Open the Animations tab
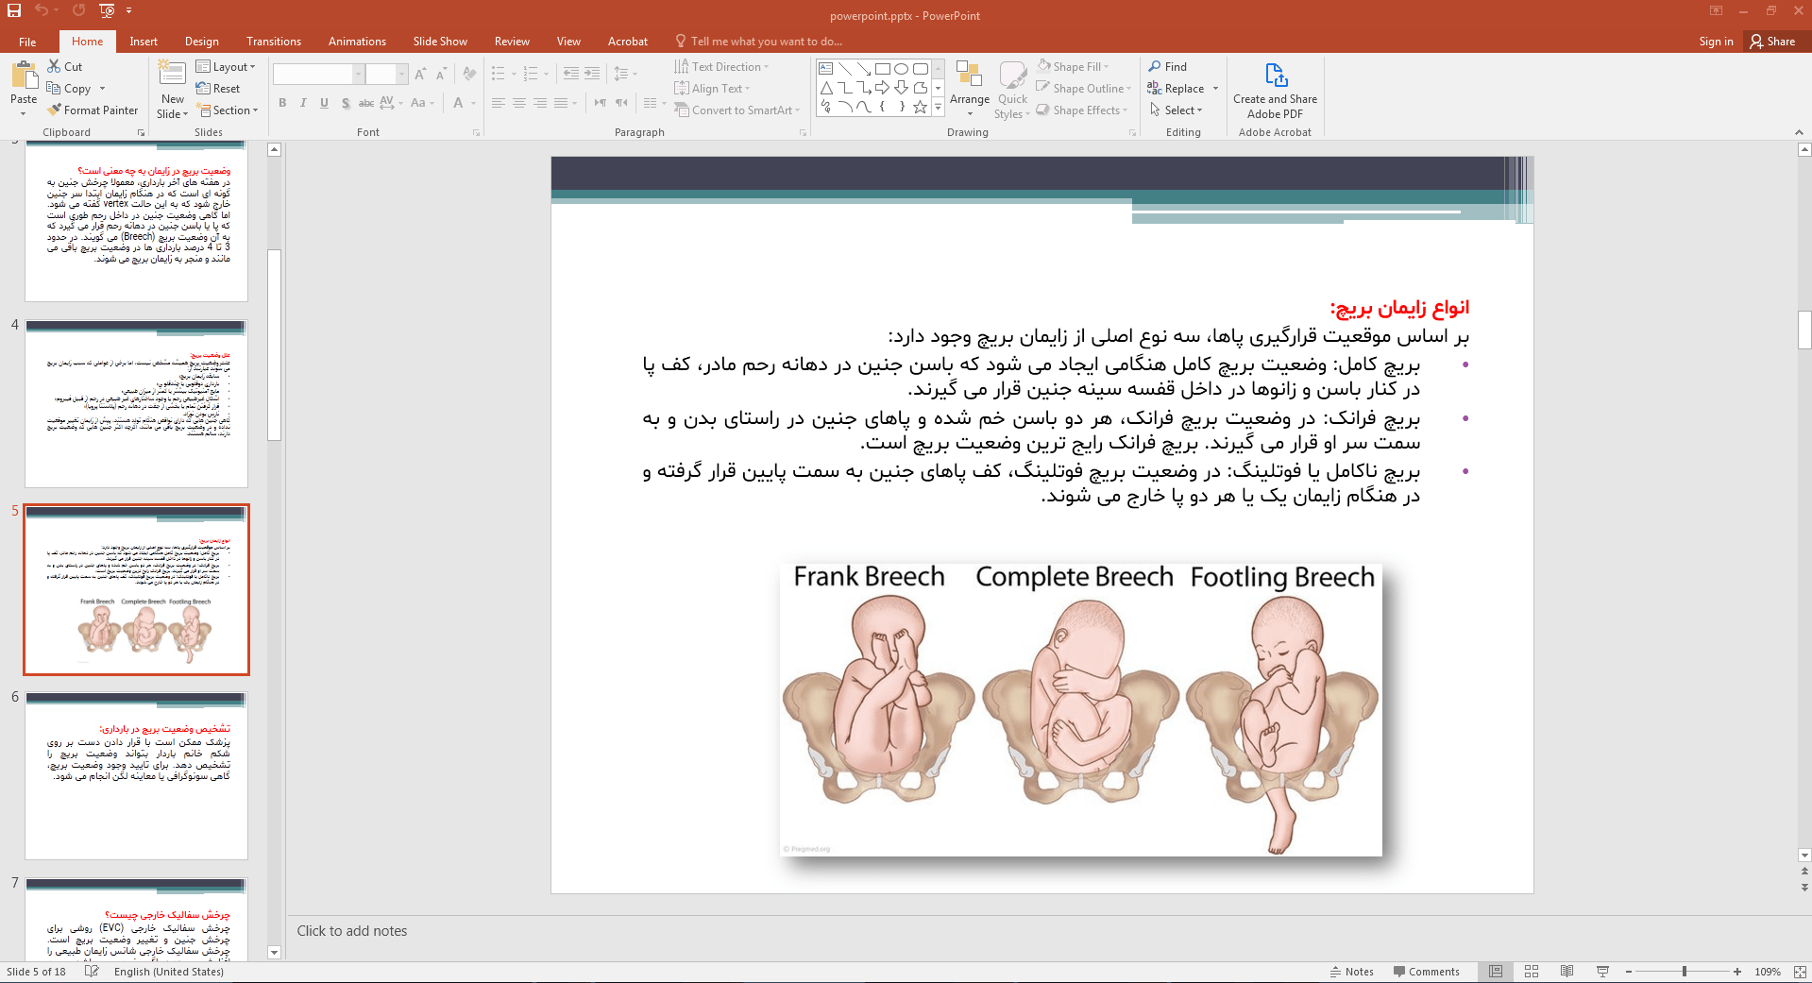The width and height of the screenshot is (1812, 983). [357, 42]
